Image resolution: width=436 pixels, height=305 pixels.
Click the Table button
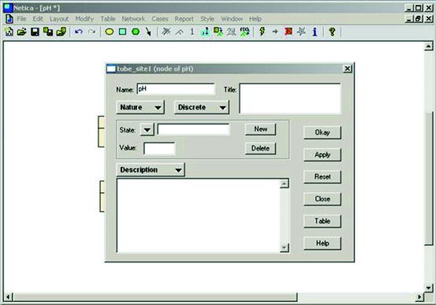tap(322, 221)
